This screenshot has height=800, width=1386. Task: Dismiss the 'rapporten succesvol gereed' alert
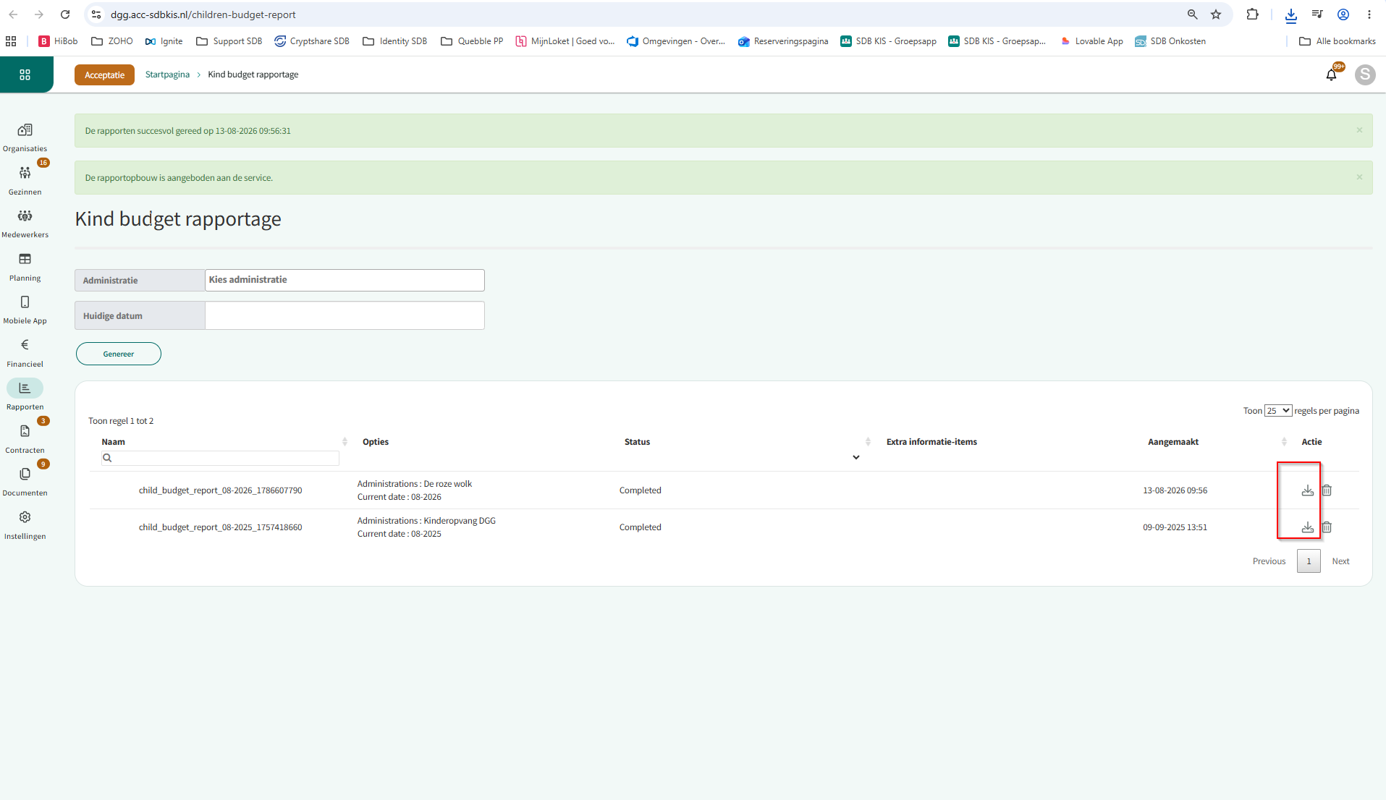[1359, 130]
